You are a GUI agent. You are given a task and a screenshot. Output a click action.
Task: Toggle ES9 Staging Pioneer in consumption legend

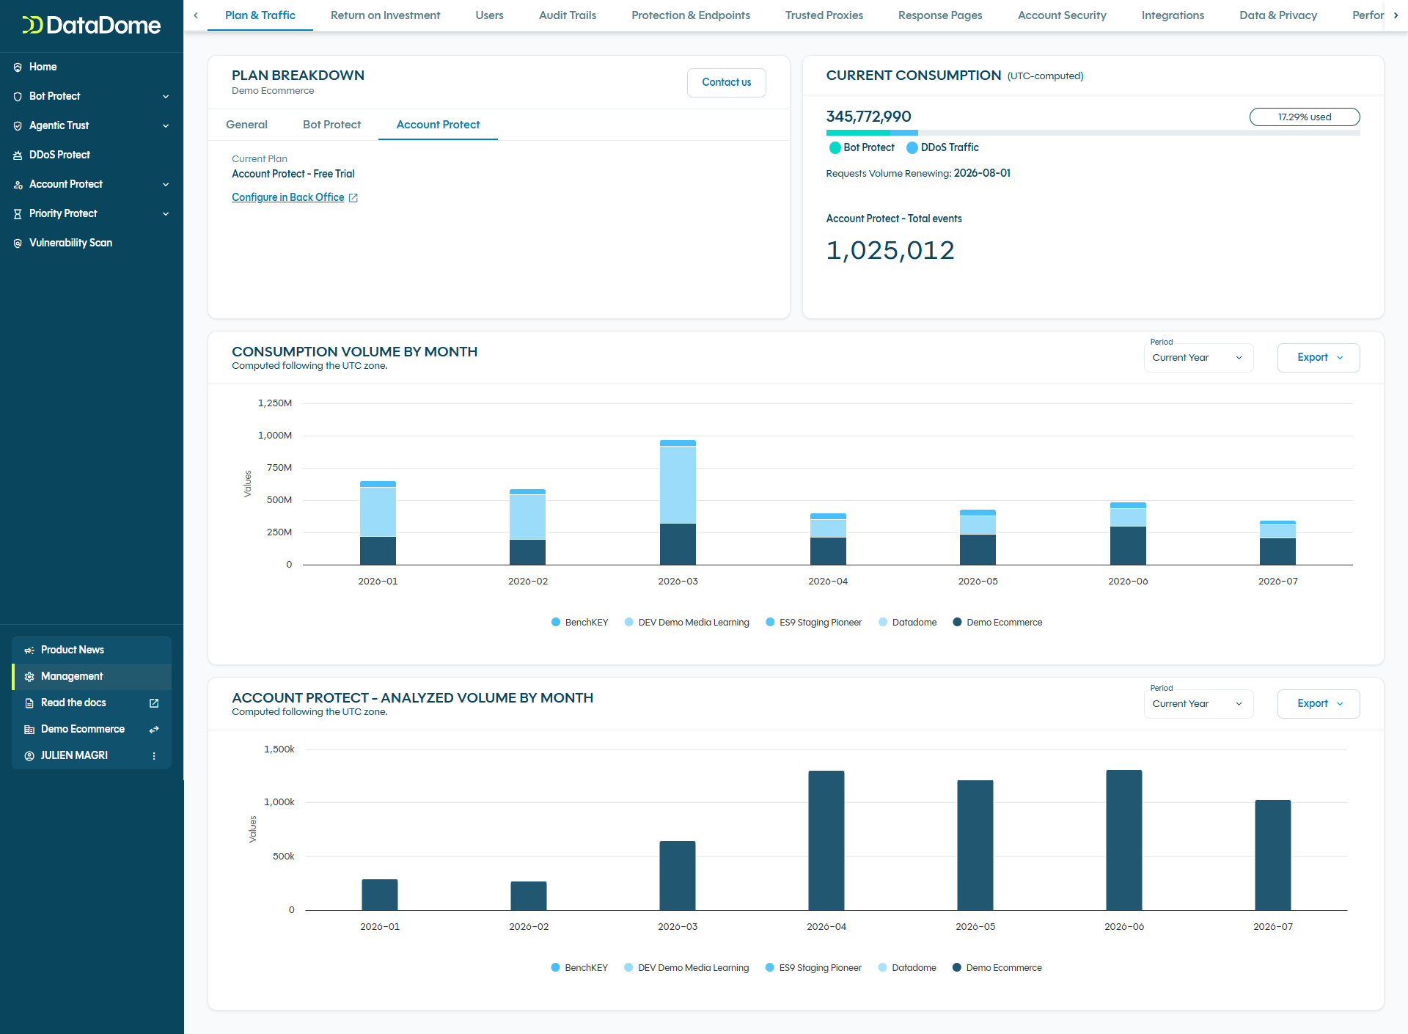click(x=813, y=622)
